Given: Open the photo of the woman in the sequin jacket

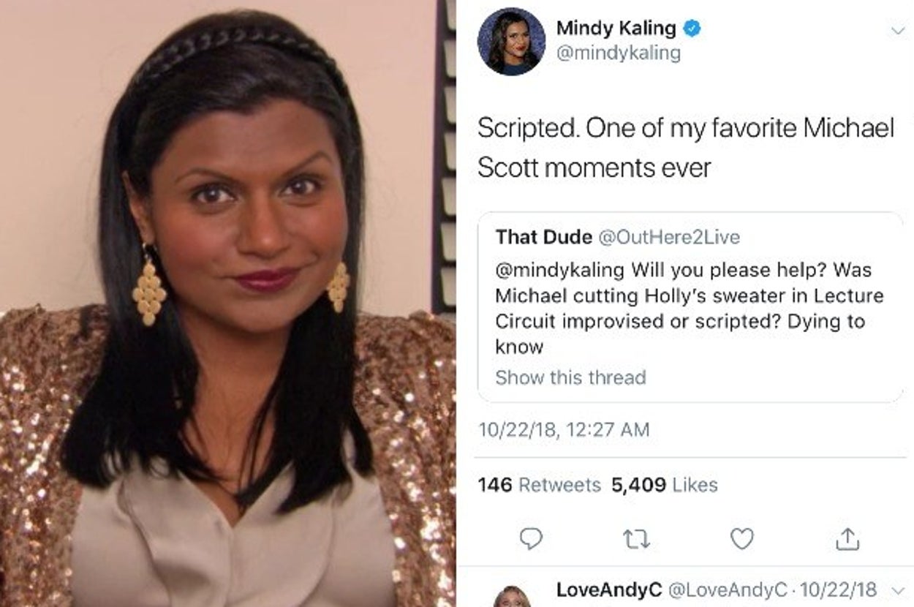Looking at the screenshot, I should click(x=227, y=303).
